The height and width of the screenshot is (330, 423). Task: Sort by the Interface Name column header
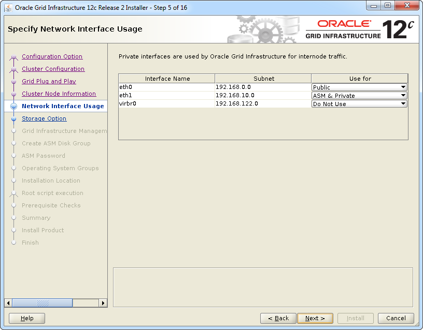167,79
